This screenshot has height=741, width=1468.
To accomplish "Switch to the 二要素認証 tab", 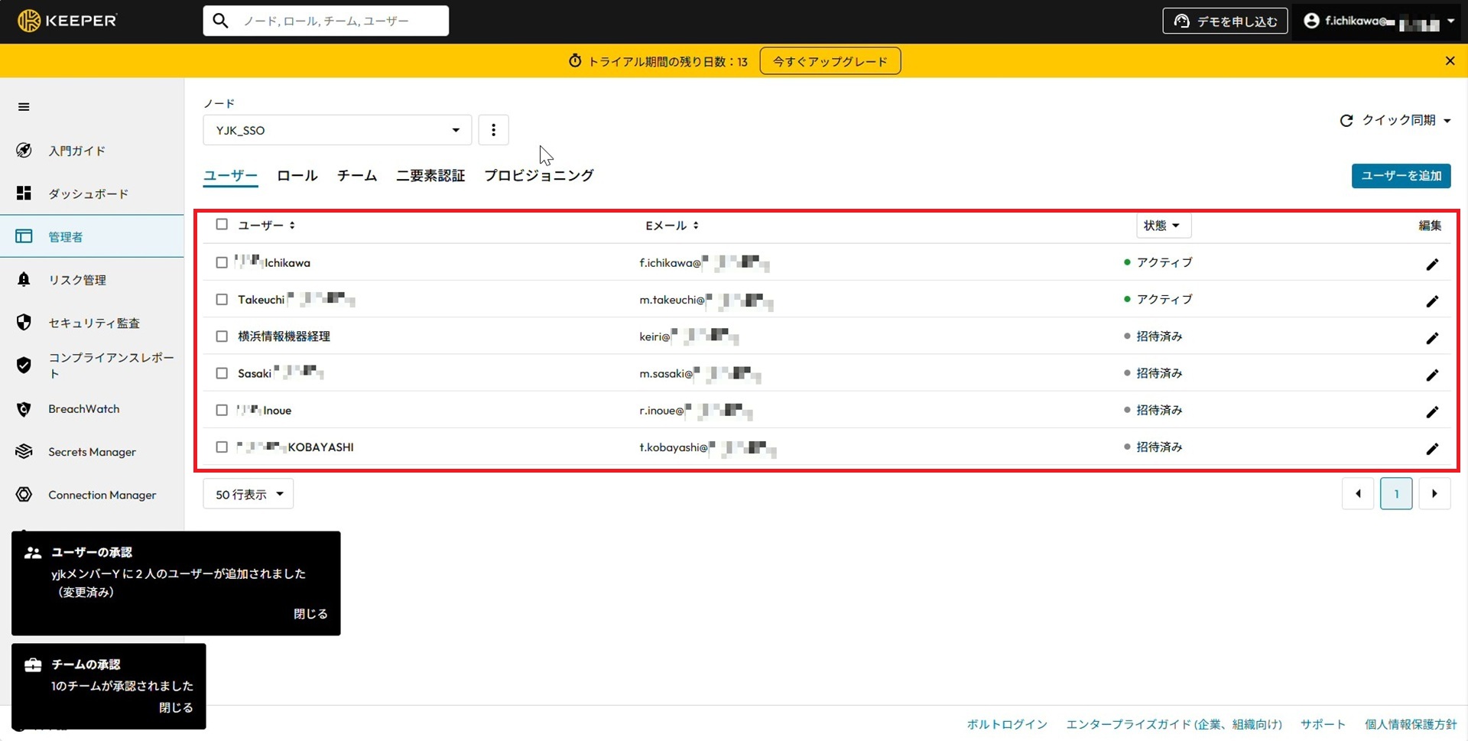I will click(x=430, y=176).
